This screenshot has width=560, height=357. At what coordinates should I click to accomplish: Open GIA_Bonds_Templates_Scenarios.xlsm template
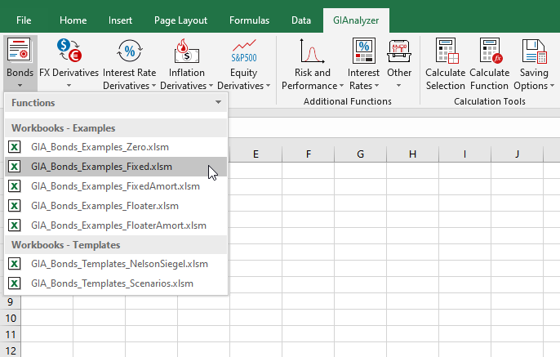(x=116, y=283)
